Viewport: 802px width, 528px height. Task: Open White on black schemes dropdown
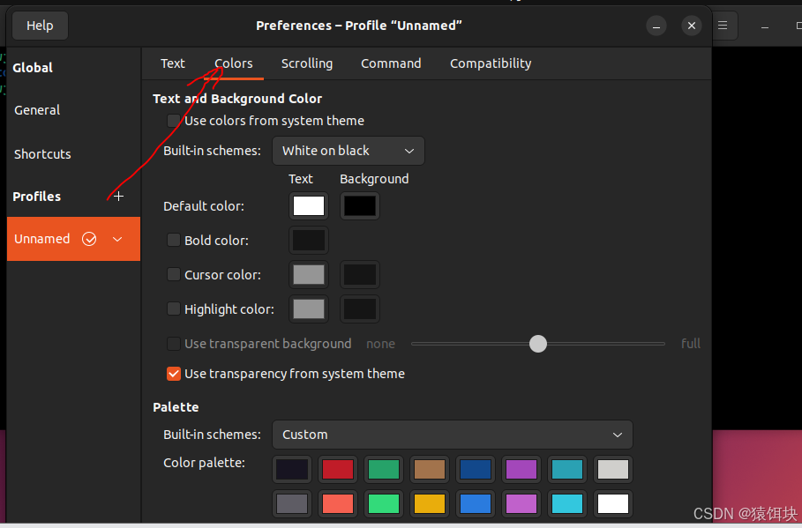348,151
